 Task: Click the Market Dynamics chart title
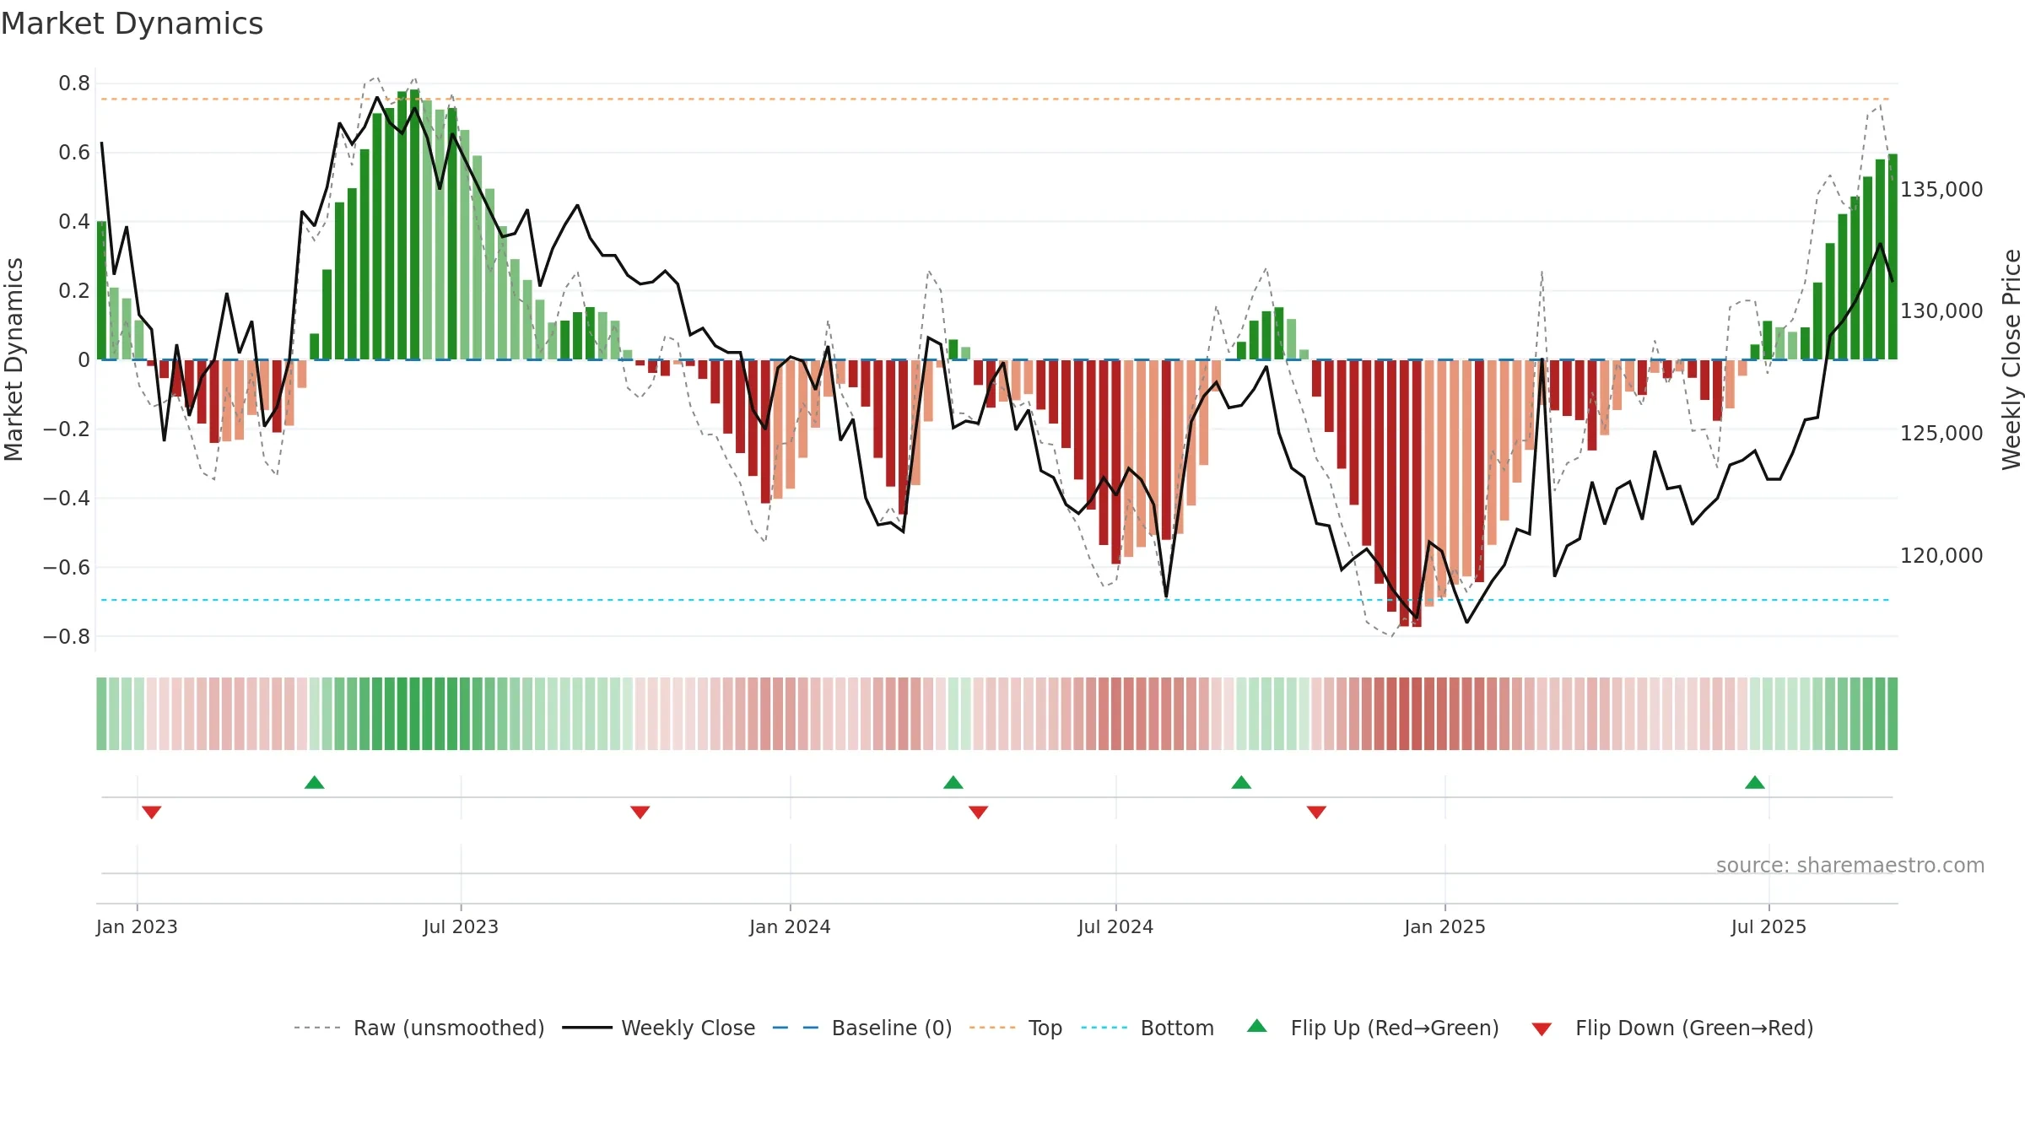(132, 24)
